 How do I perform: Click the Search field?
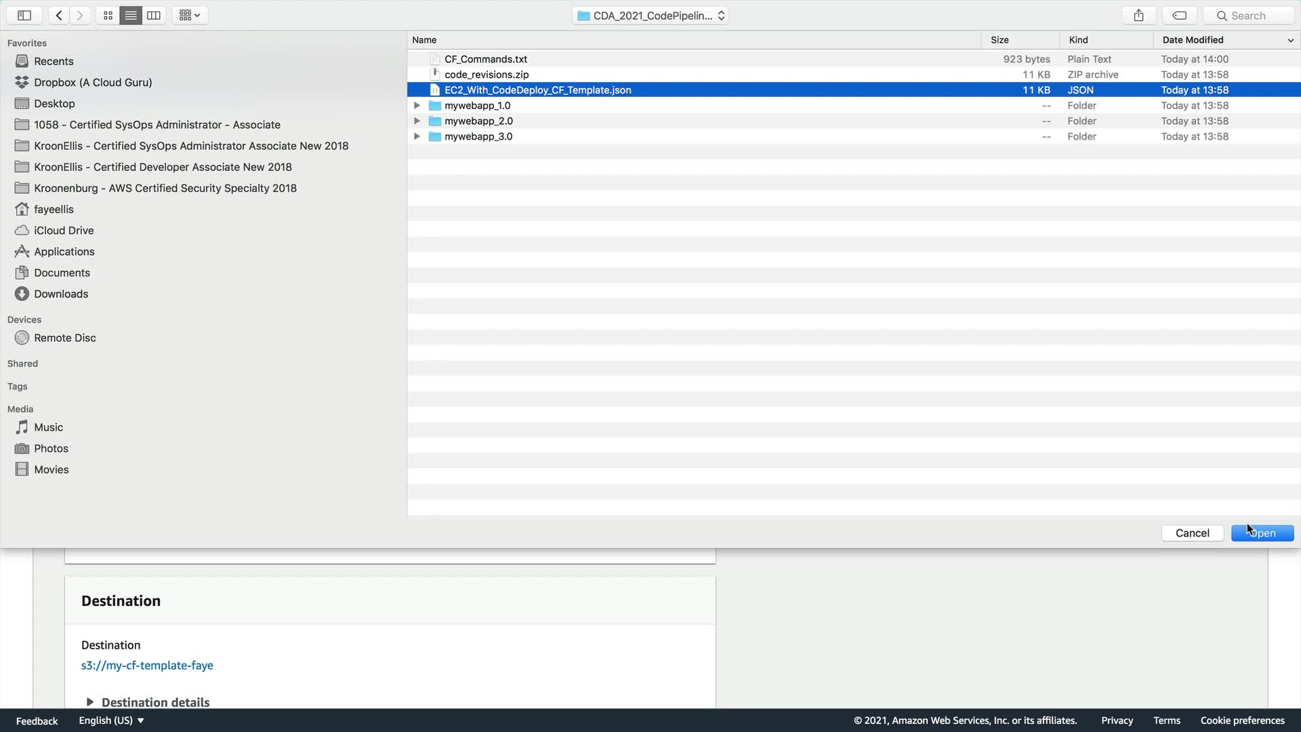[1249, 15]
